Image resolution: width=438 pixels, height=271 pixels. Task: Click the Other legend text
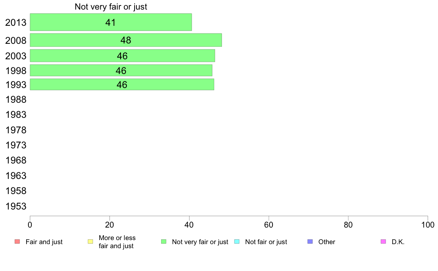tap(327, 242)
